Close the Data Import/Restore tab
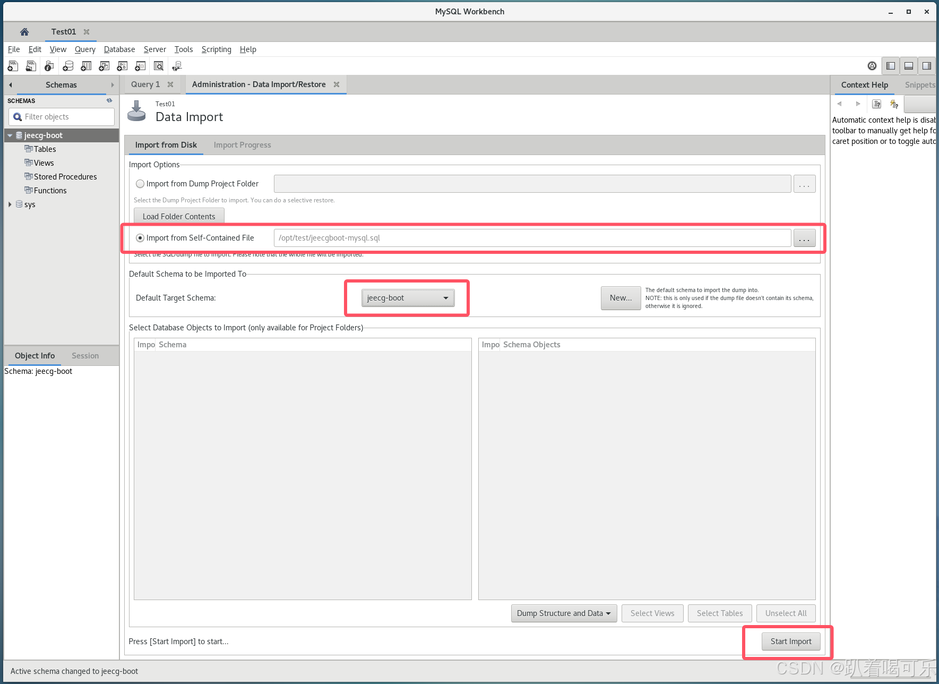 pos(337,84)
